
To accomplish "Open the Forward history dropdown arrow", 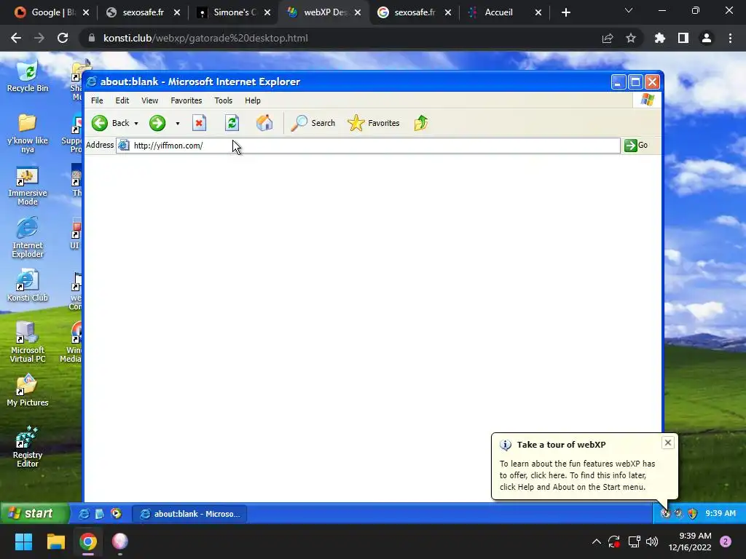I will coord(178,124).
